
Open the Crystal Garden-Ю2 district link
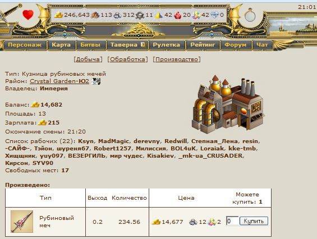pos(59,81)
